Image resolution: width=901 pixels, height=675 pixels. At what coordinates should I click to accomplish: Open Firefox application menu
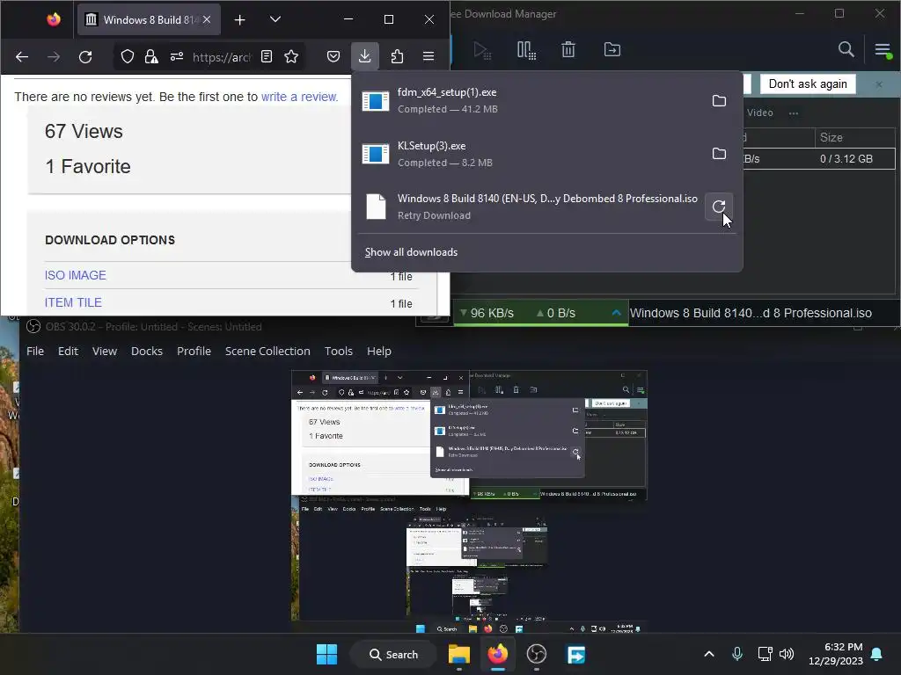429,56
